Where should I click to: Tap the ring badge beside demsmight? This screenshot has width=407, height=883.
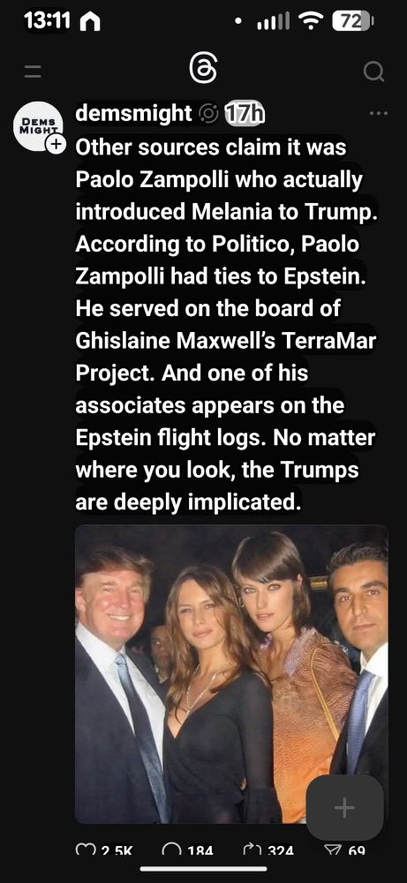[209, 114]
